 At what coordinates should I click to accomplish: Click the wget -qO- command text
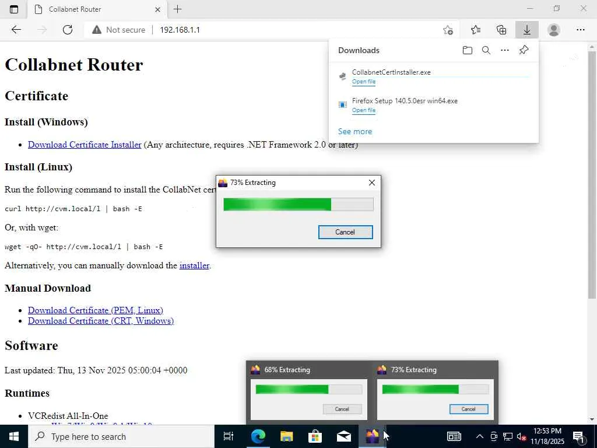84,247
